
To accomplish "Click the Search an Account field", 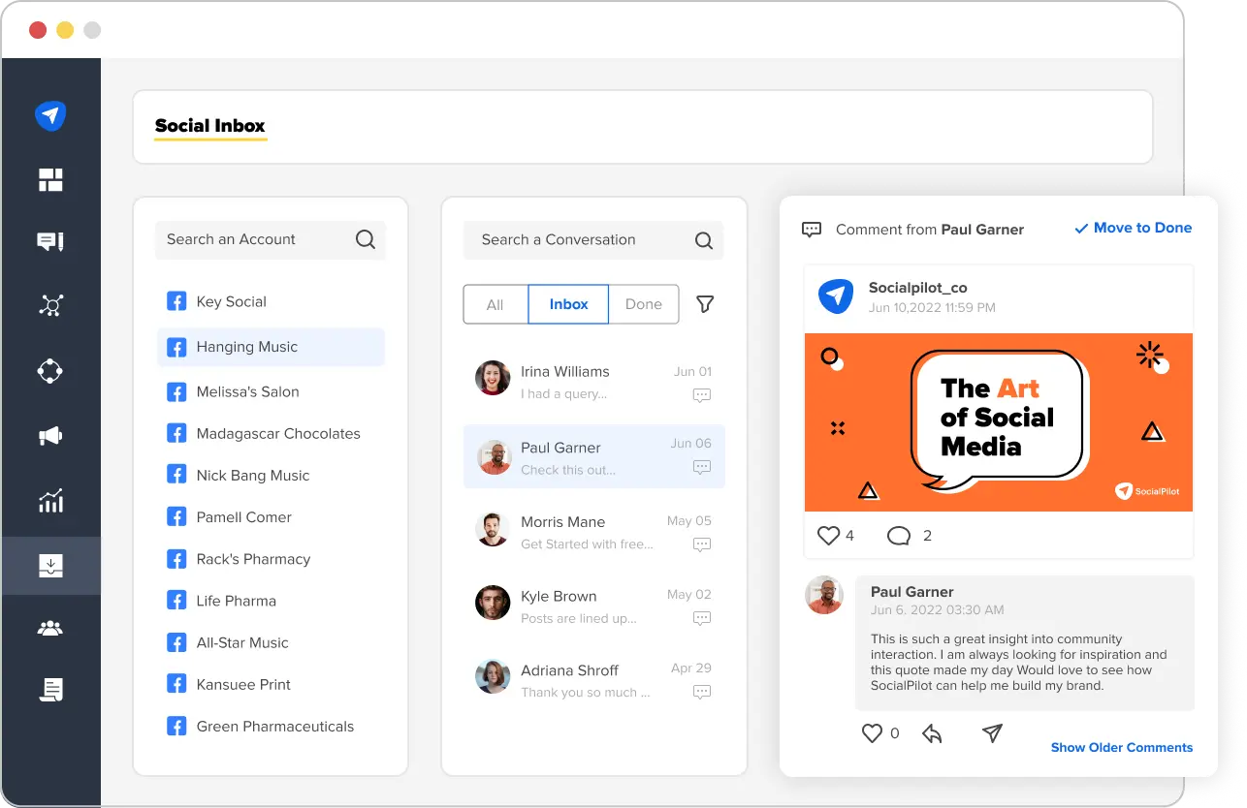I will [270, 239].
